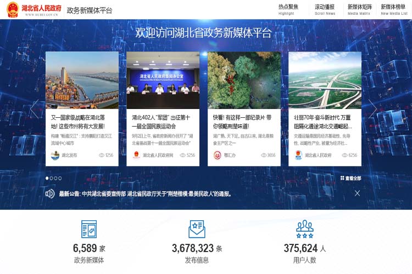Click the 发布信息 envelope icon
The image size is (412, 274).
coord(197,229)
